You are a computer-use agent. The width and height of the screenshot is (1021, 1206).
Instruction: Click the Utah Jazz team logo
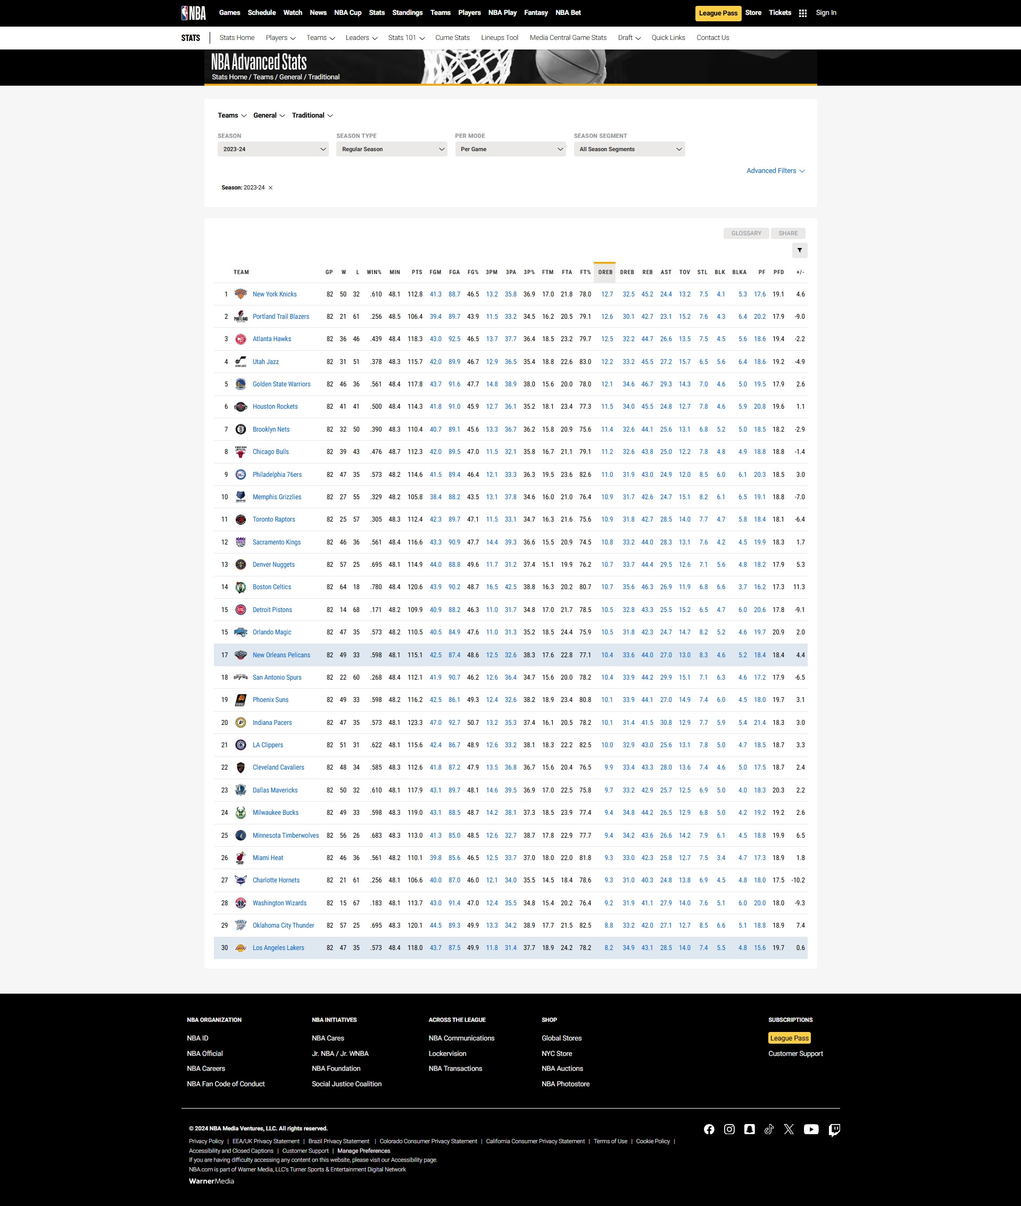coord(241,362)
